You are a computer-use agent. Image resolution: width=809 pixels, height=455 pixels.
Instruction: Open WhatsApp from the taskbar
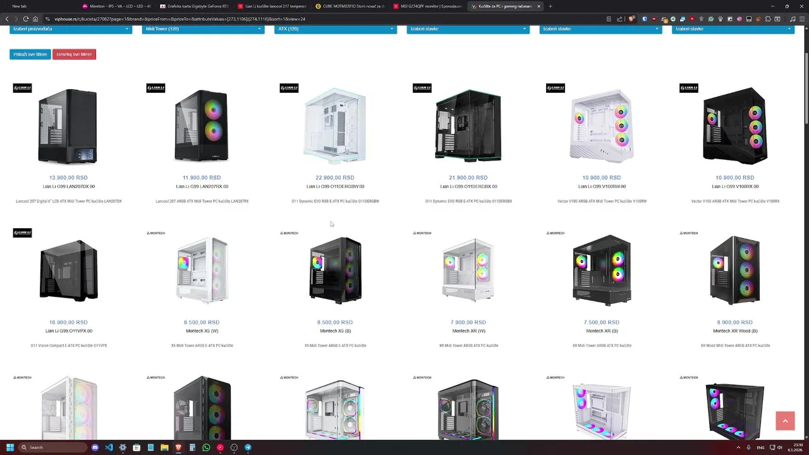pos(206,447)
